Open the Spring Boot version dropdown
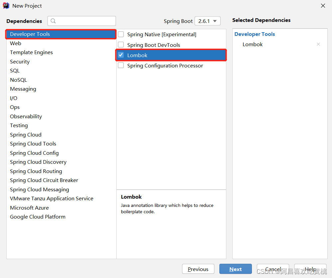This screenshot has width=332, height=278. [x=207, y=21]
